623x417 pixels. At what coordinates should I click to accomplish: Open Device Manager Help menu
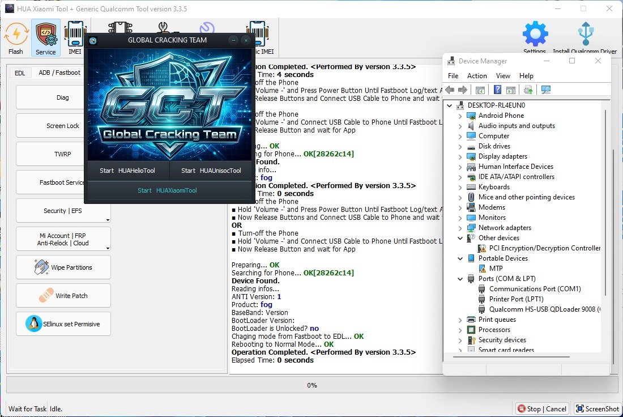pyautogui.click(x=526, y=75)
